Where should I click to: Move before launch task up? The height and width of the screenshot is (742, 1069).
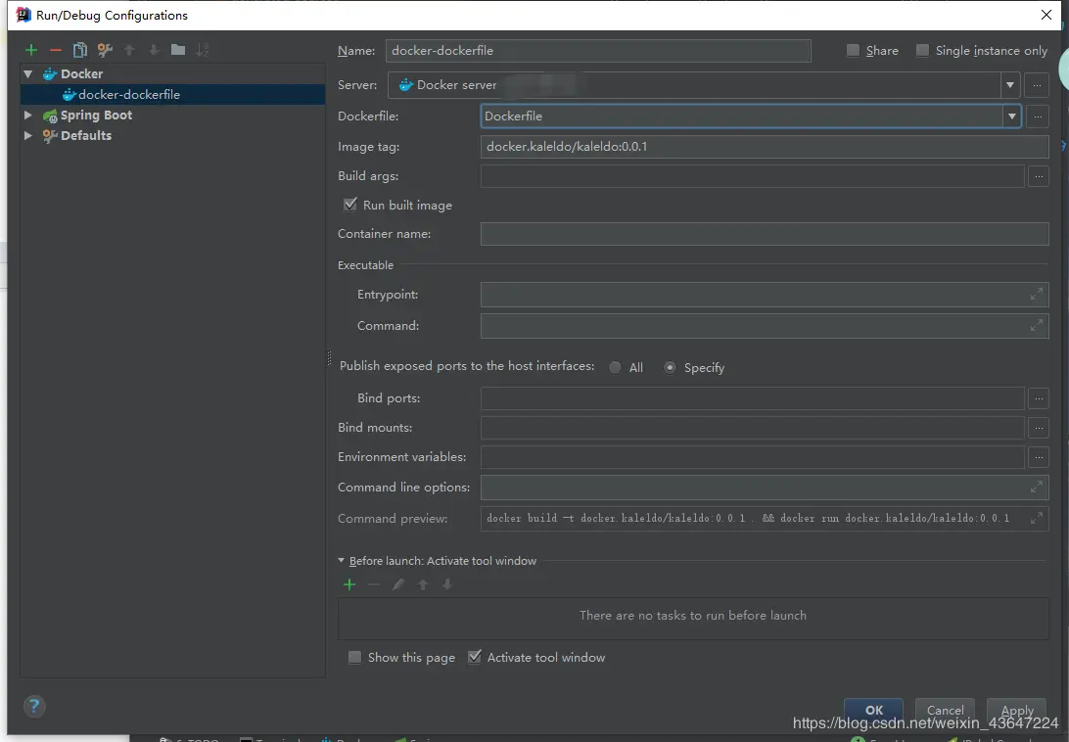click(423, 584)
